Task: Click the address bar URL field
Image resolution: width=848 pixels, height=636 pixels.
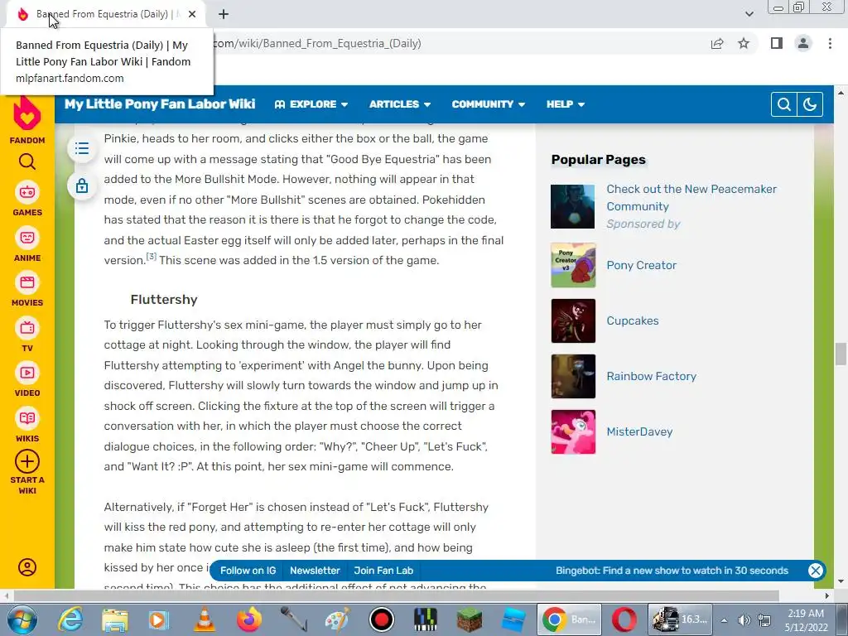Action: pos(455,43)
